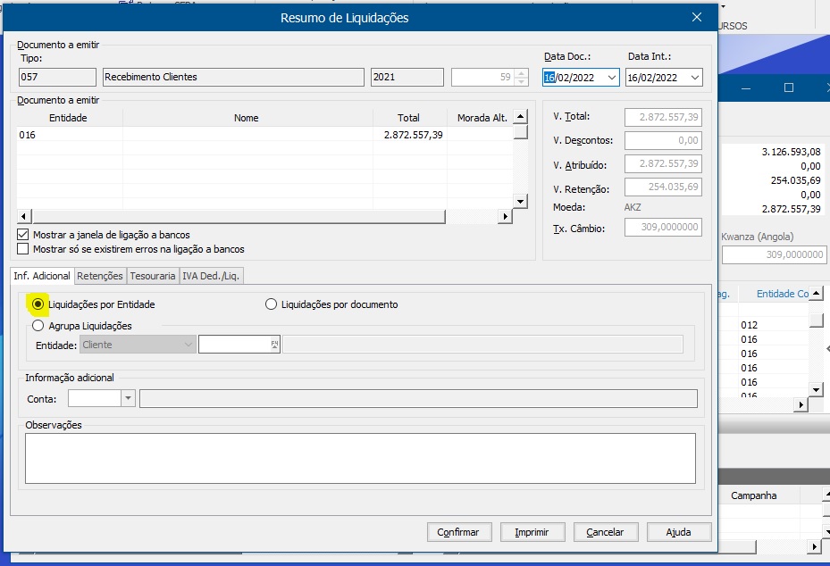This screenshot has width=830, height=566.
Task: Go to the IVA Ded./Liq. tab
Action: pos(212,276)
